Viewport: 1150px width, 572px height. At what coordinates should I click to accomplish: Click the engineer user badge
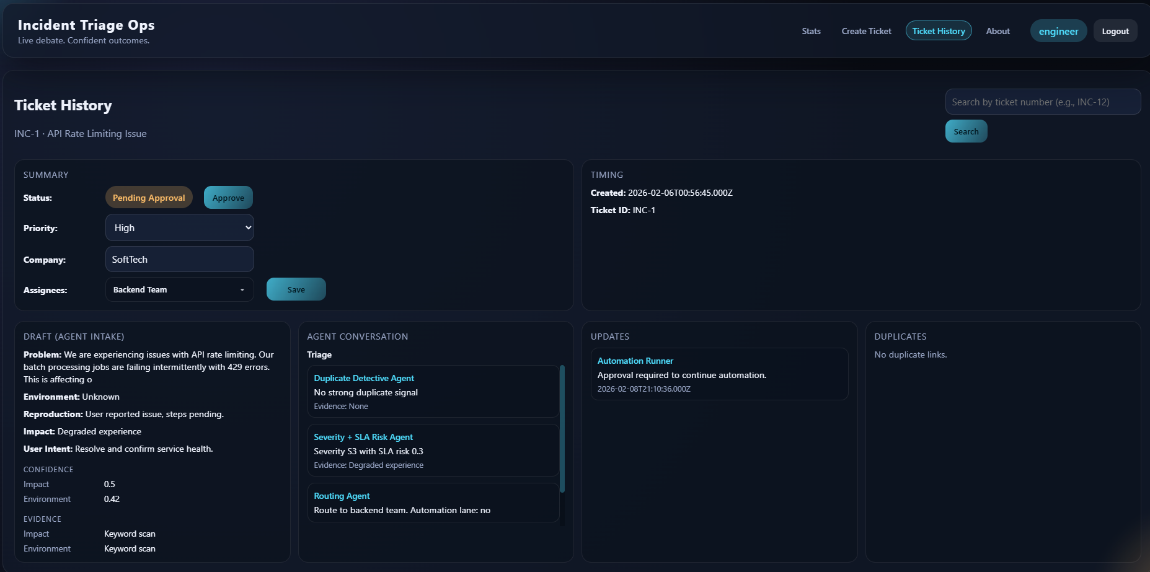point(1058,31)
